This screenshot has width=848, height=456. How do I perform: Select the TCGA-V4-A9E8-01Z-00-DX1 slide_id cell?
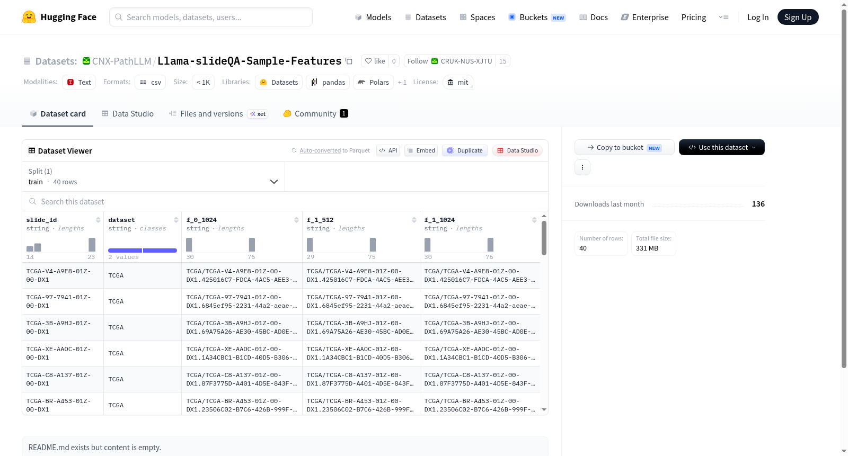[63, 275]
